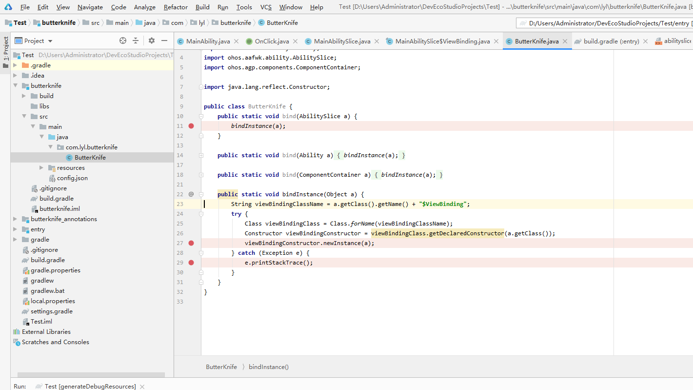This screenshot has width=693, height=390.
Task: Close the ButterKnife.java tab
Action: pyautogui.click(x=565, y=41)
